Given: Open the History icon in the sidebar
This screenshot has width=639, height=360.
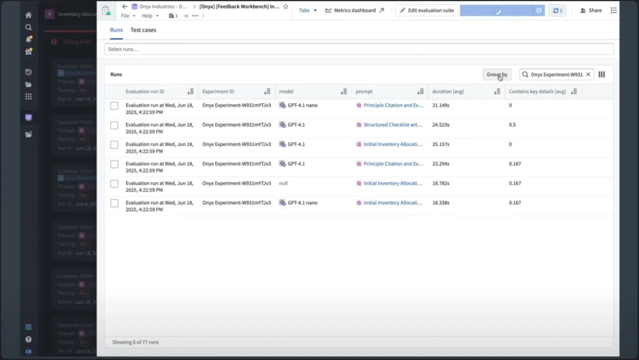Looking at the screenshot, I should [x=28, y=72].
